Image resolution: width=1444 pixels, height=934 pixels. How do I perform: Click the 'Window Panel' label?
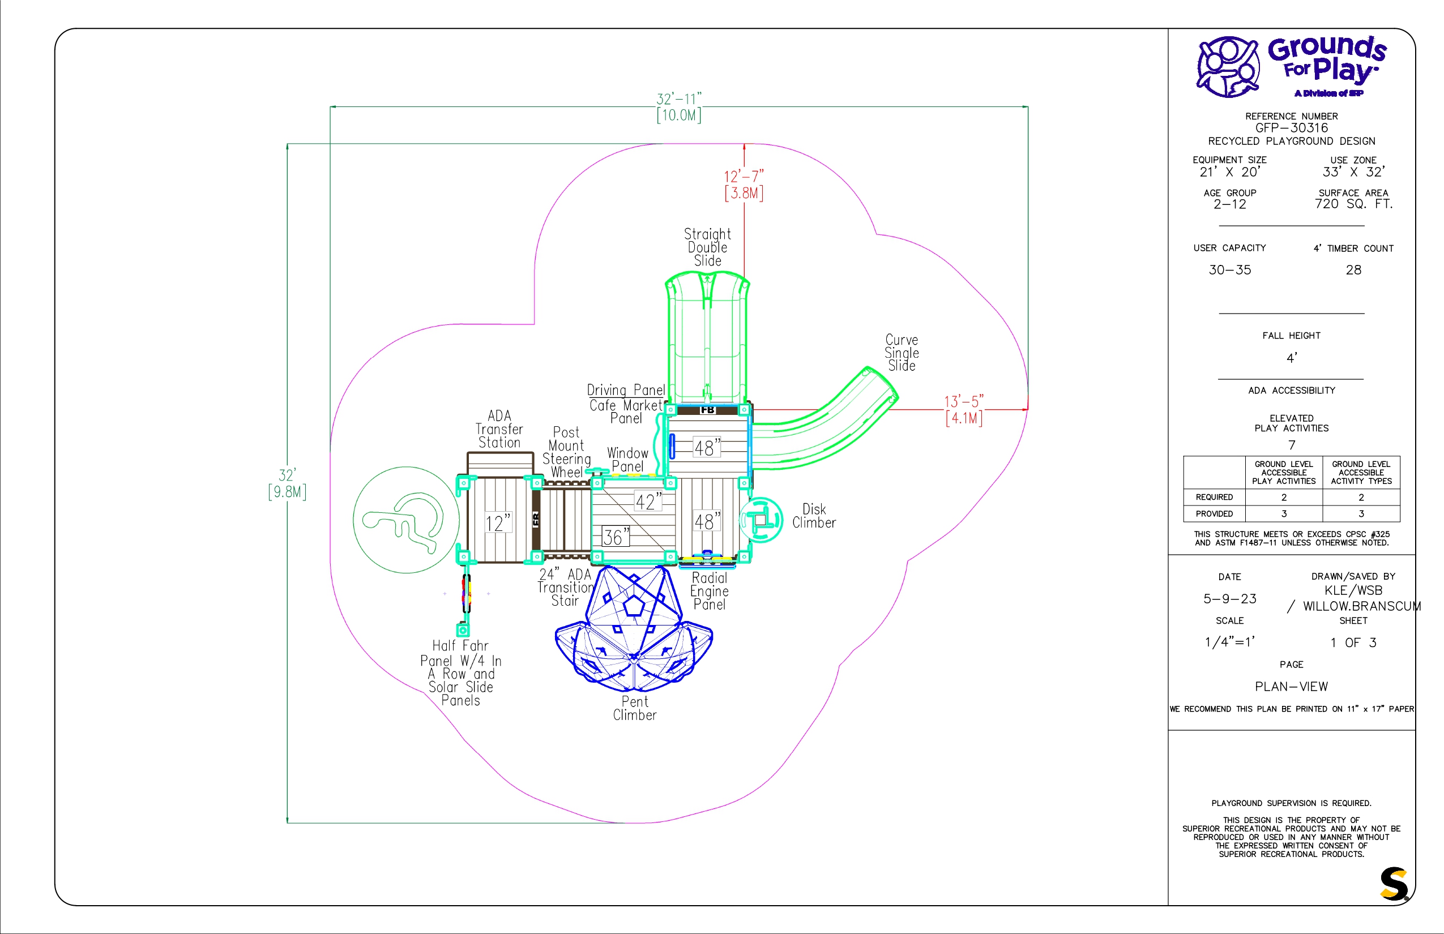(627, 460)
